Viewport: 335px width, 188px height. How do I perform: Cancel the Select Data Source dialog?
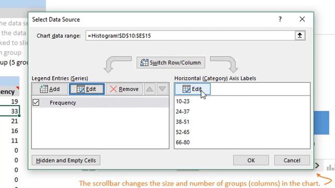pos(292,160)
